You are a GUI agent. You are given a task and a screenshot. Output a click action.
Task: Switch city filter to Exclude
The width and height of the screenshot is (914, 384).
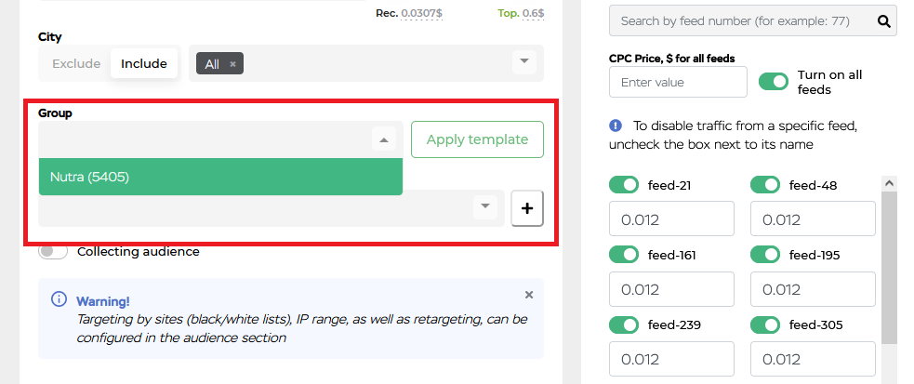tap(76, 63)
